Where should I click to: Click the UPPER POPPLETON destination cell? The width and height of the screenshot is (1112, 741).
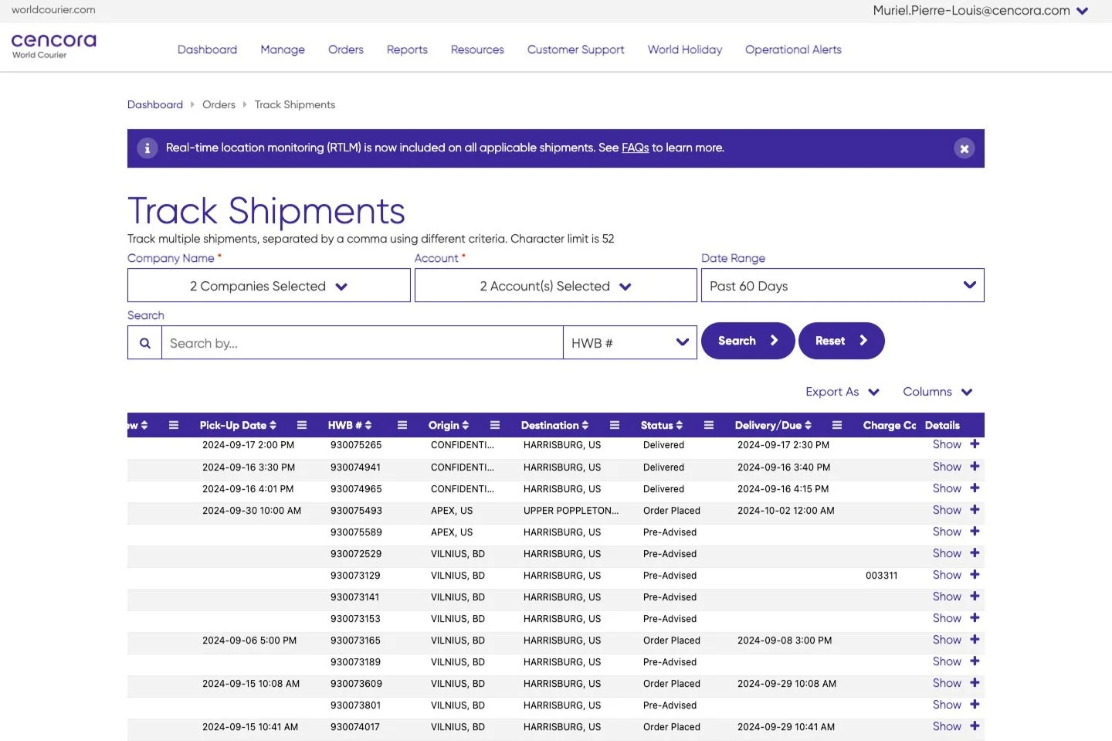(x=571, y=511)
